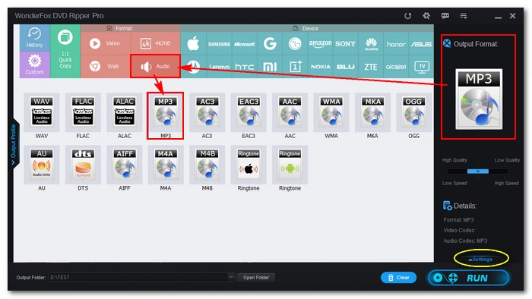The width and height of the screenshot is (532, 299).
Task: Choose the Apple Ringtone format
Action: (x=249, y=165)
